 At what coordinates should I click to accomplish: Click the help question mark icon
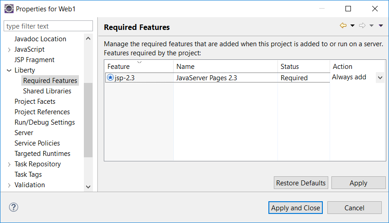point(14,208)
